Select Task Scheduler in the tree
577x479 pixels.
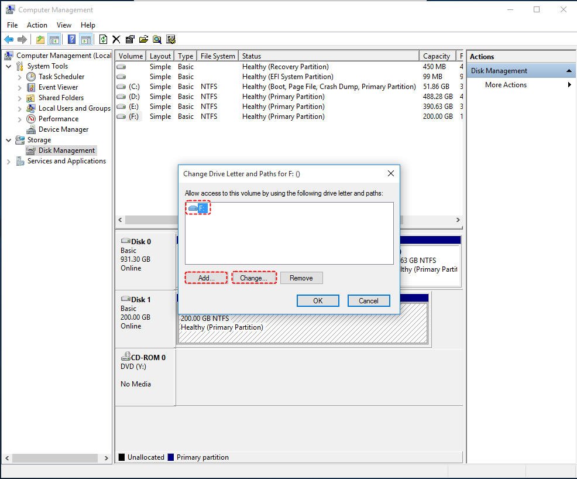tap(61, 77)
